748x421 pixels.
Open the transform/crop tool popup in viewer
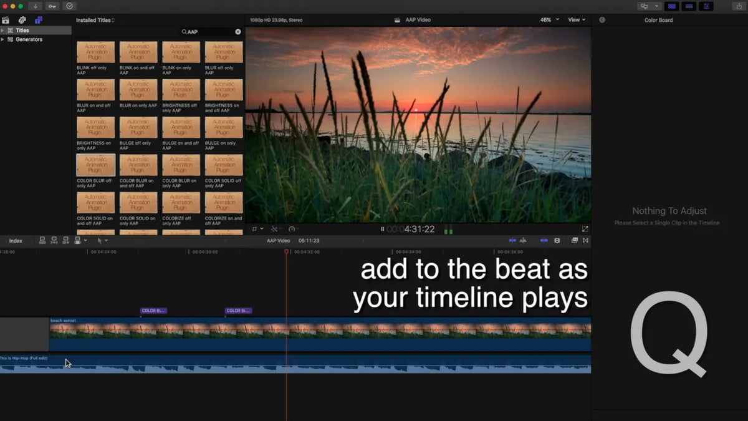(x=257, y=229)
